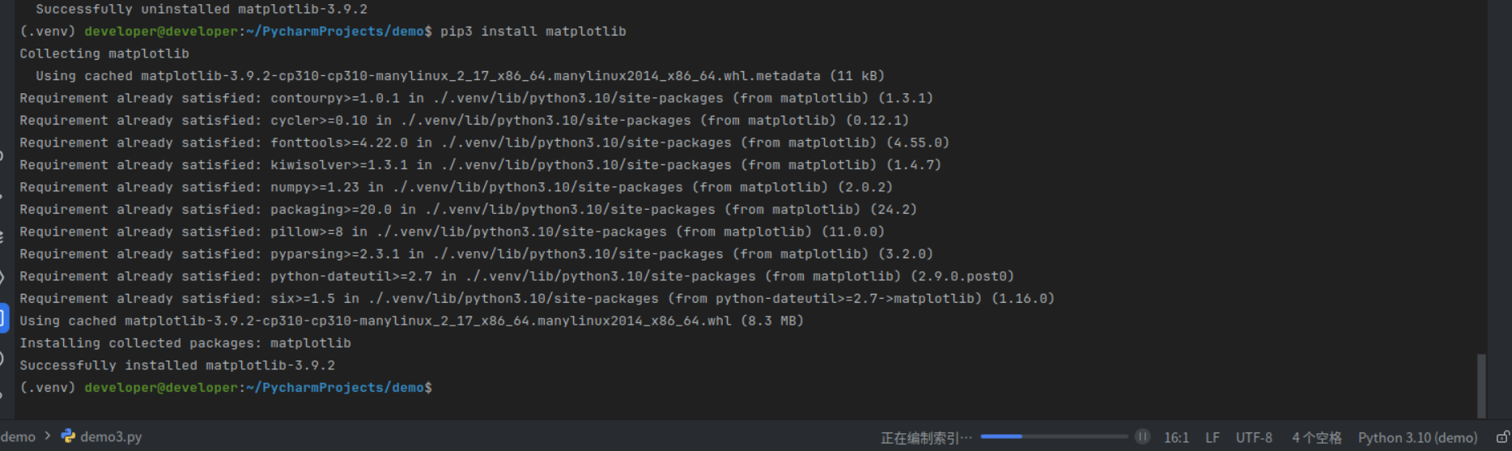
Task: Select the Python 3.10 (demo) interpreter widget
Action: [1417, 438]
